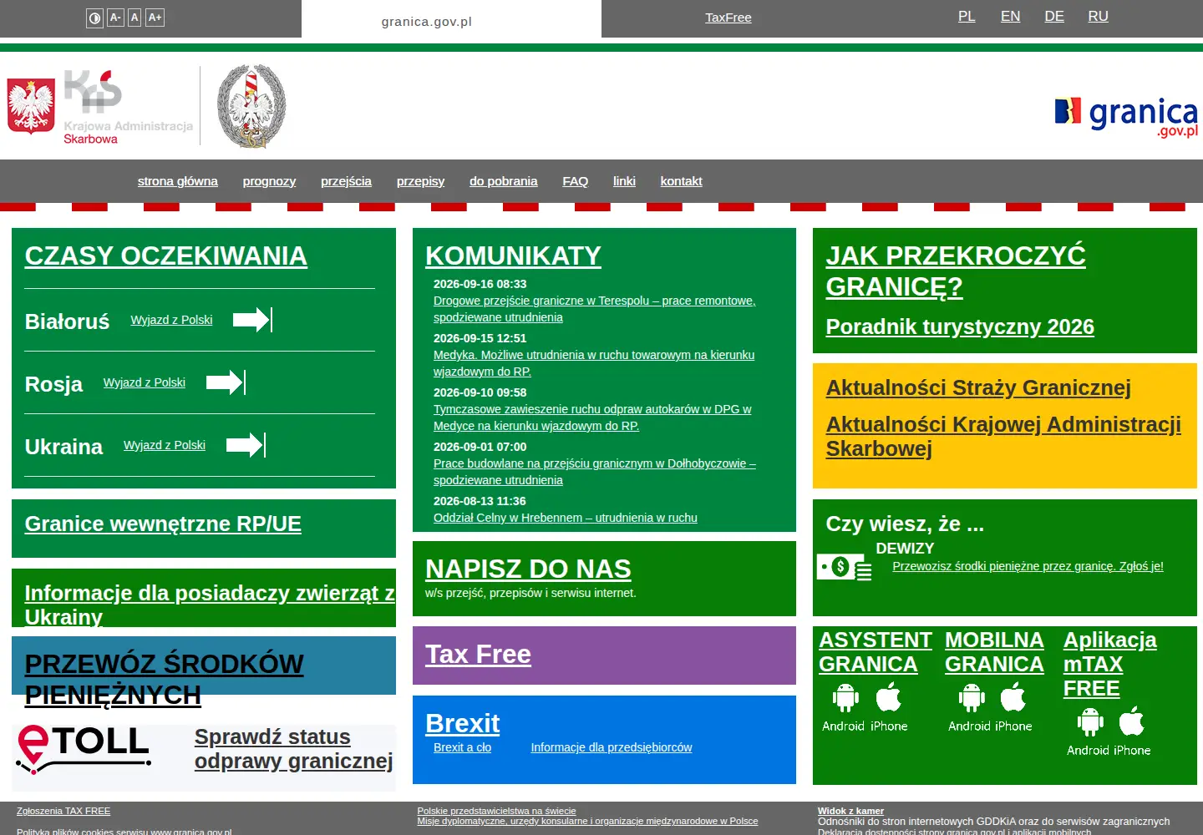This screenshot has height=835, width=1203.
Task: Open the 'strona główna' menu item
Action: [178, 181]
